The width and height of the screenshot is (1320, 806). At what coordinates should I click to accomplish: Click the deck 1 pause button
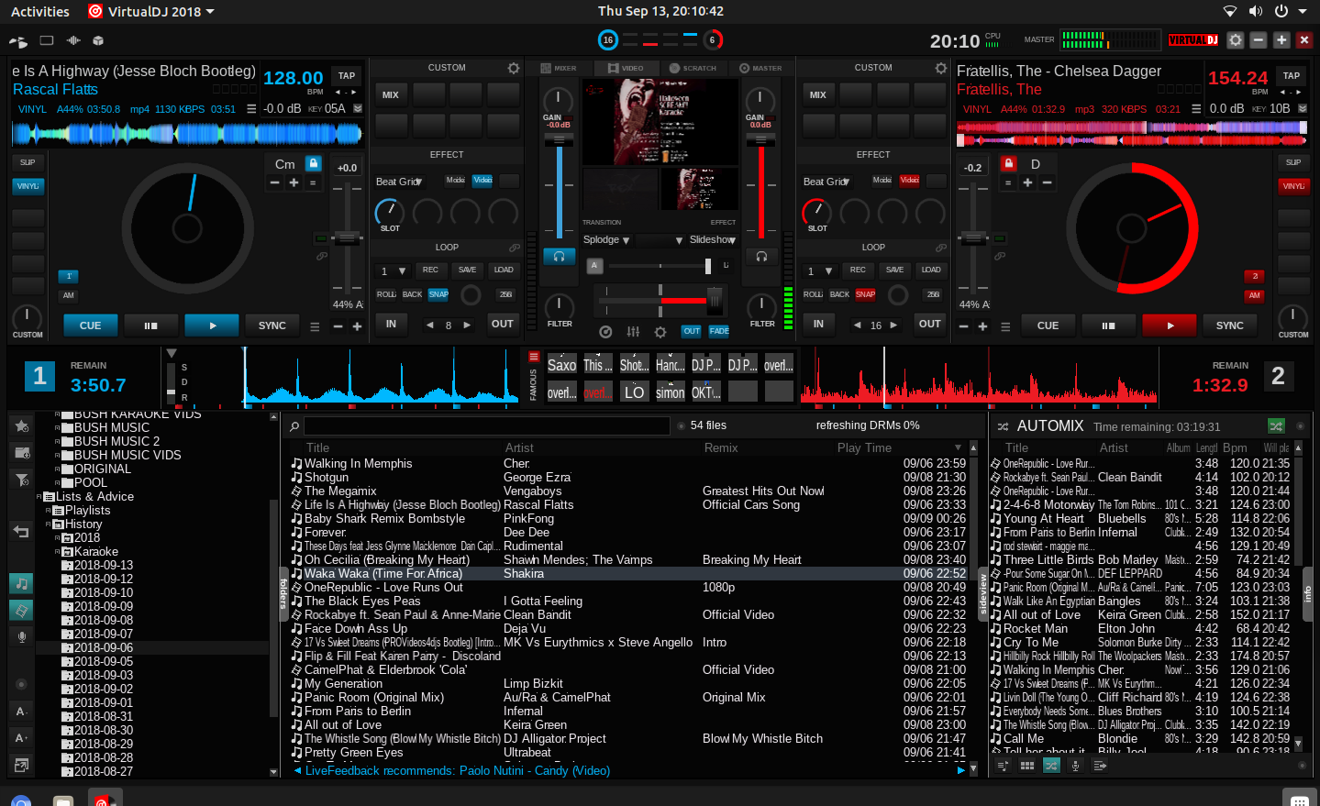(150, 326)
